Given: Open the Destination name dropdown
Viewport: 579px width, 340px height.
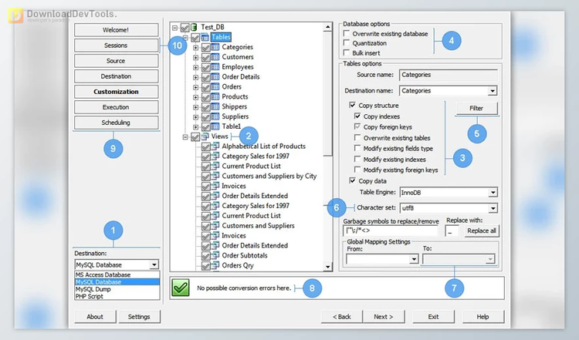Looking at the screenshot, I should click(x=493, y=91).
